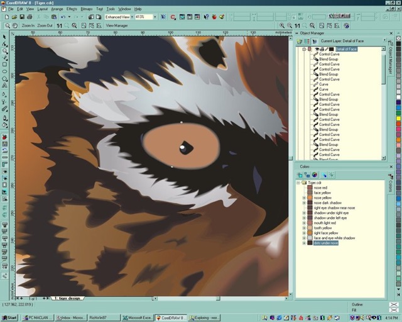402x322 pixels.
Task: Expand the nose dark shadow color style
Action: pyautogui.click(x=304, y=203)
